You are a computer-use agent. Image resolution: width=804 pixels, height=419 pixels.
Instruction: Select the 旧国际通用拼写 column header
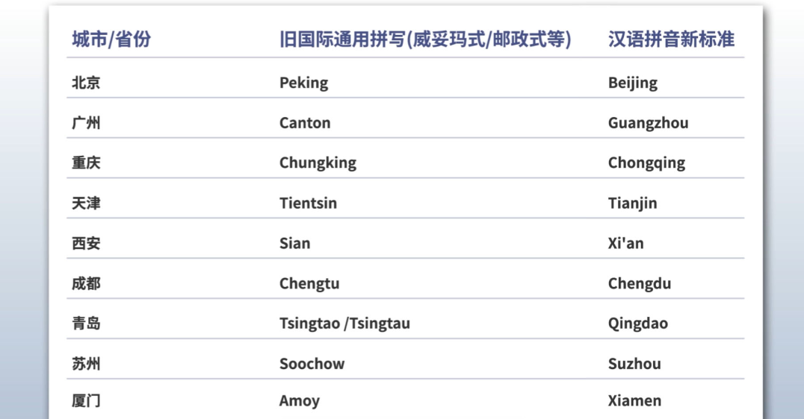pyautogui.click(x=425, y=40)
